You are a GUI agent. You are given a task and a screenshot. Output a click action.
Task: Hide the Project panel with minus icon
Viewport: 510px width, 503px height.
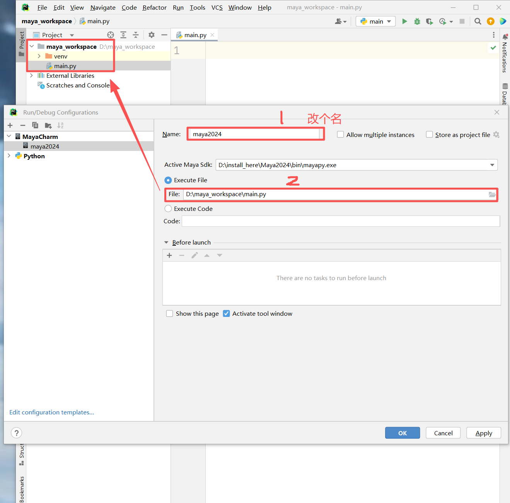tap(164, 35)
